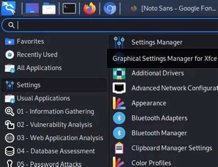Click the Favorites star folder icon

[10, 41]
